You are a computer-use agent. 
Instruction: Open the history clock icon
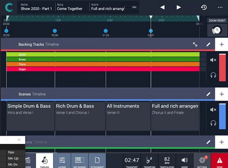204,7
